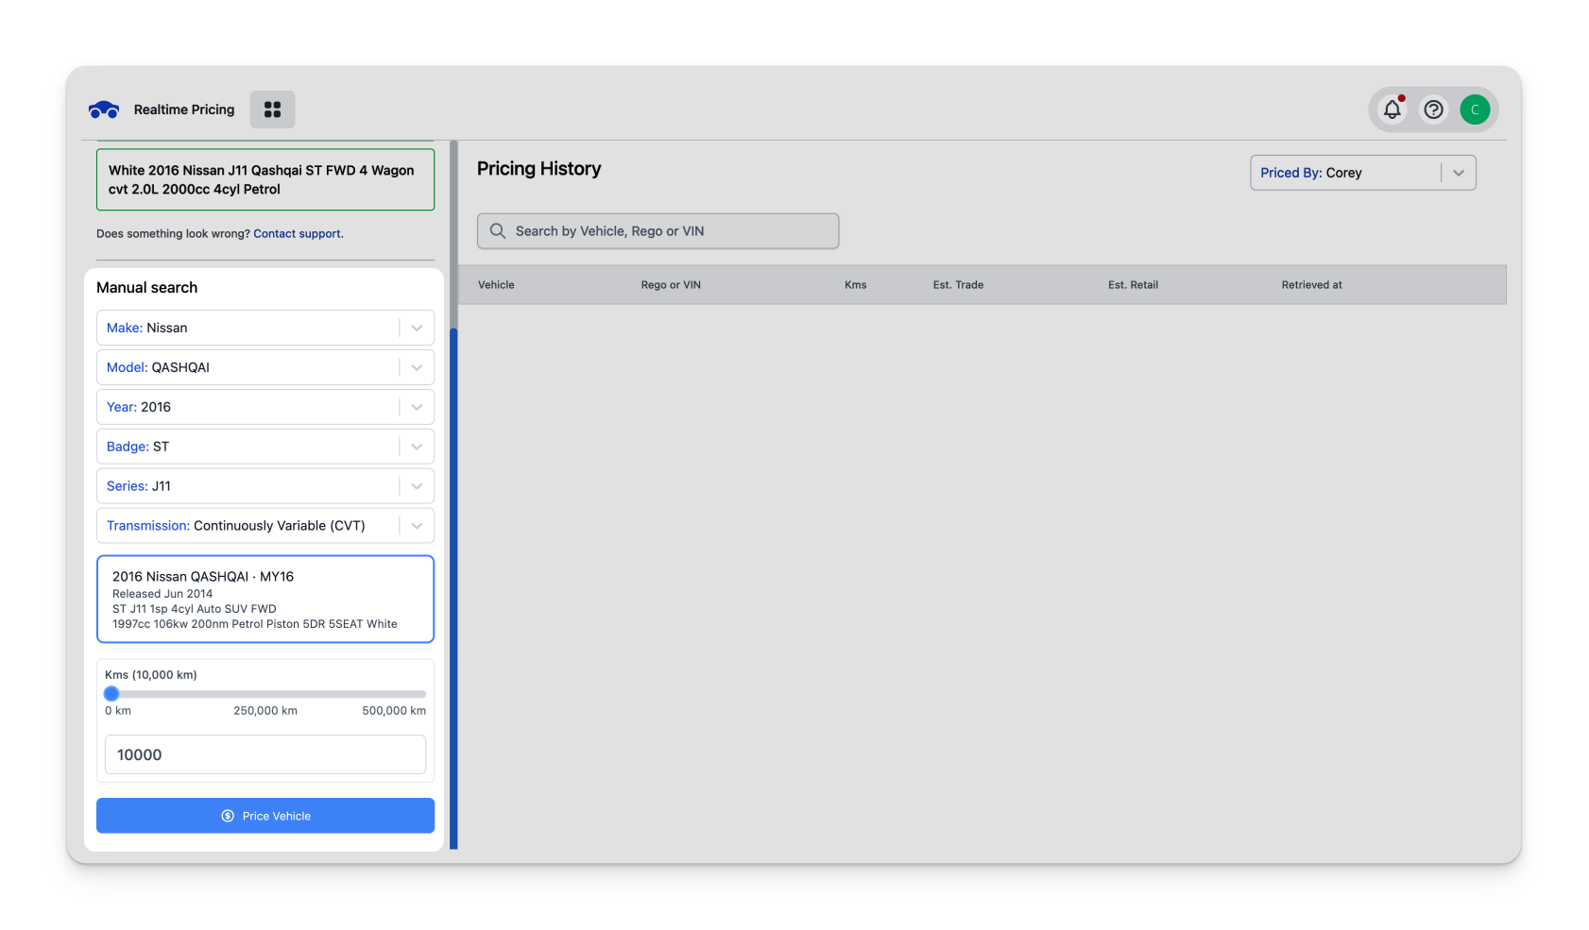Image resolution: width=1589 pixels, height=930 pixels.
Task: Open the apps grid menu
Action: 272,110
